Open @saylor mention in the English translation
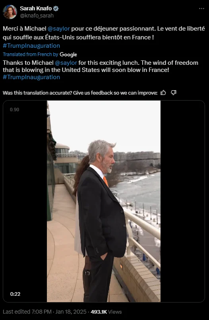This screenshot has height=320, width=209. (x=66, y=63)
